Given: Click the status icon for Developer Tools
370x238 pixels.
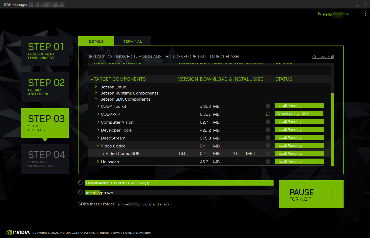Looking at the screenshot, I should pos(268,130).
